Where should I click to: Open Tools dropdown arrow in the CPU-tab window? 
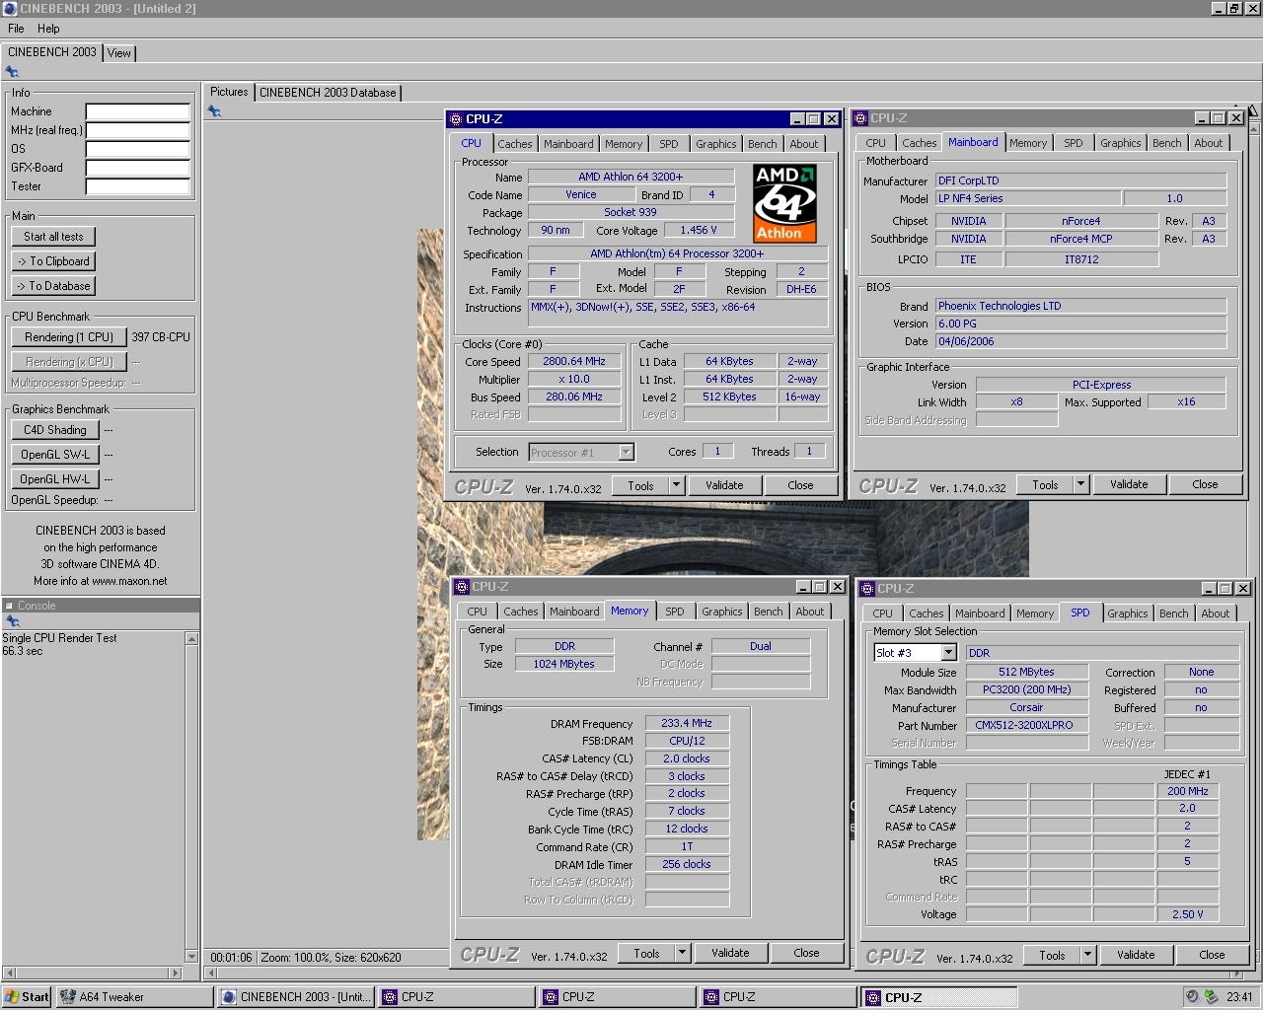(x=676, y=485)
